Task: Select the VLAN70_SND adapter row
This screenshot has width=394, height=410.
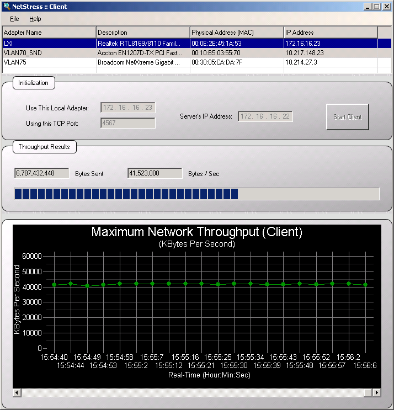Action: point(197,53)
